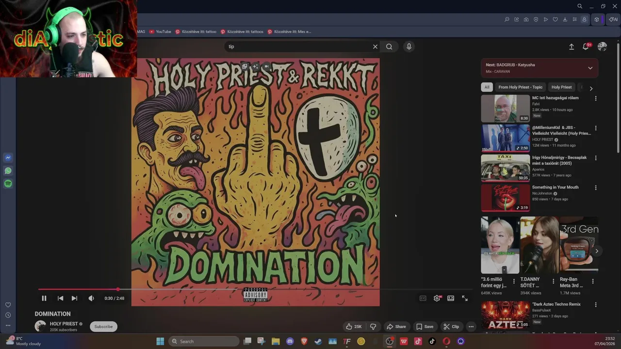Open File Explorer from the taskbar
Screen dimensions: 621x349
(x=276, y=341)
